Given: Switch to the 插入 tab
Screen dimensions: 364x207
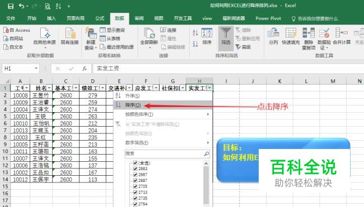Looking at the screenshot, I should point(52,18).
